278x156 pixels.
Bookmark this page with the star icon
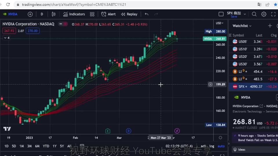[x=275, y=4]
